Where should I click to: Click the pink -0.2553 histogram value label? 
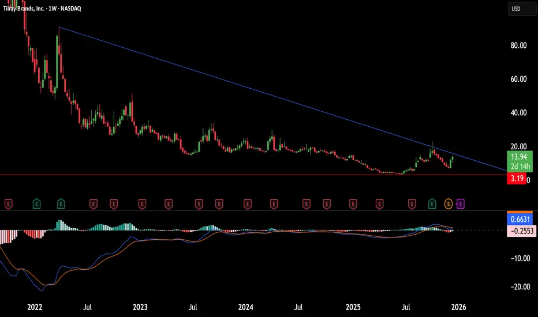(521, 231)
